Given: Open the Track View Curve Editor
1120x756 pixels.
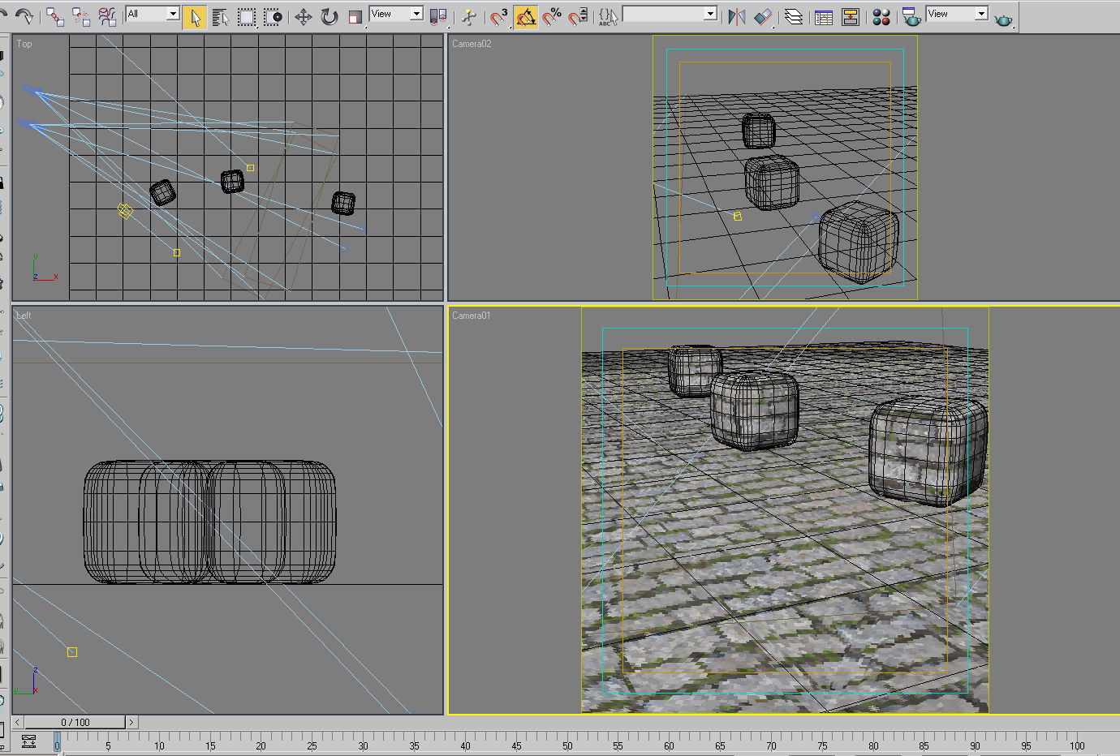Looking at the screenshot, I should [823, 16].
